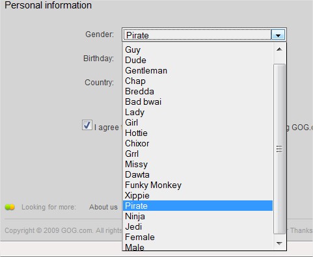Click the green-yellow Looking for more icon
This screenshot has width=313, height=257.
[10, 207]
